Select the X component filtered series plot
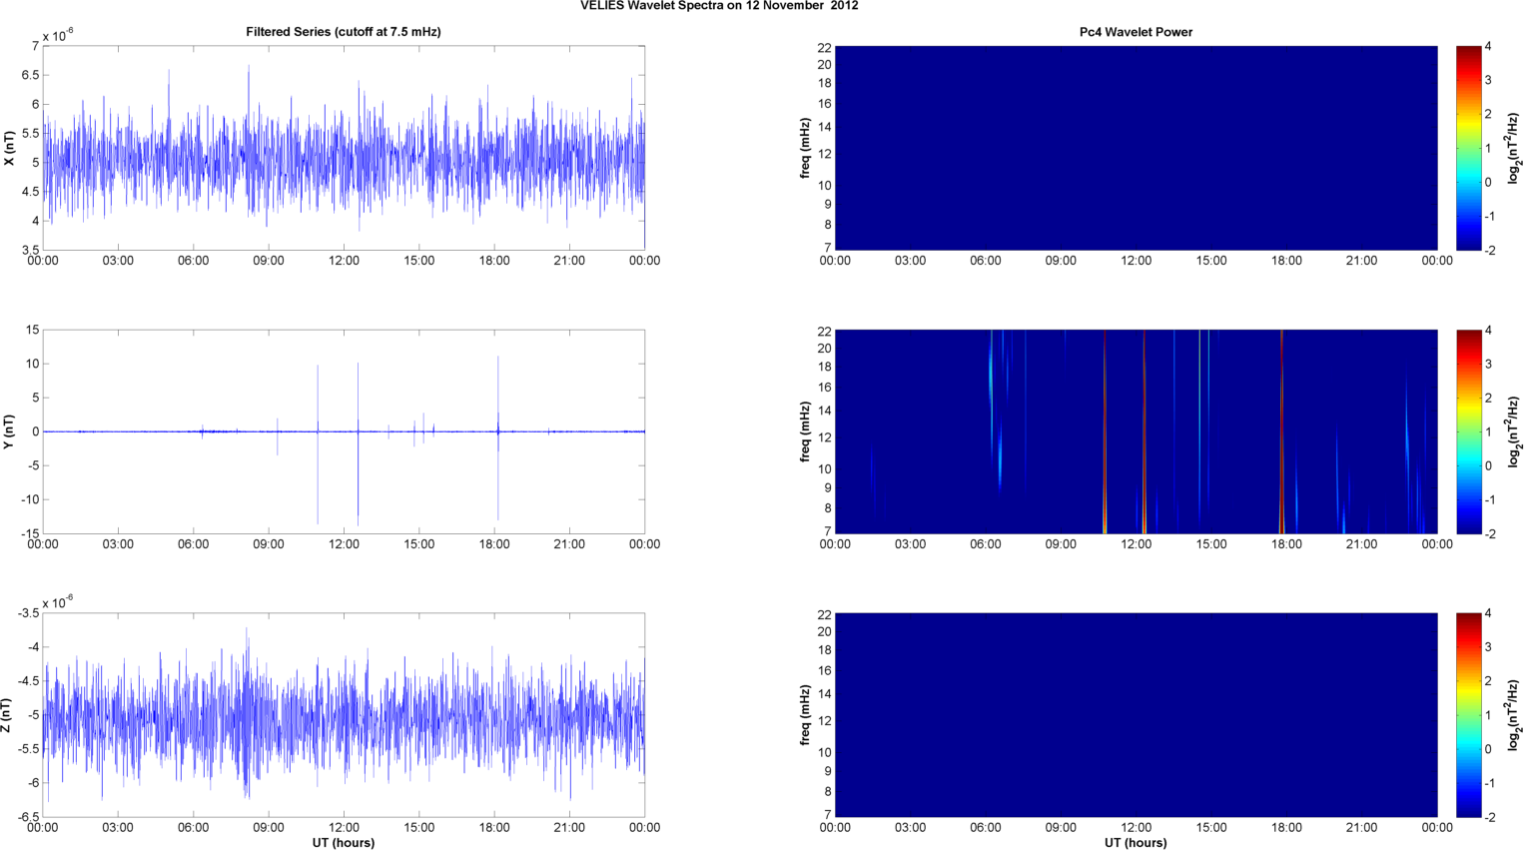Image resolution: width=1524 pixels, height=850 pixels. coord(343,148)
